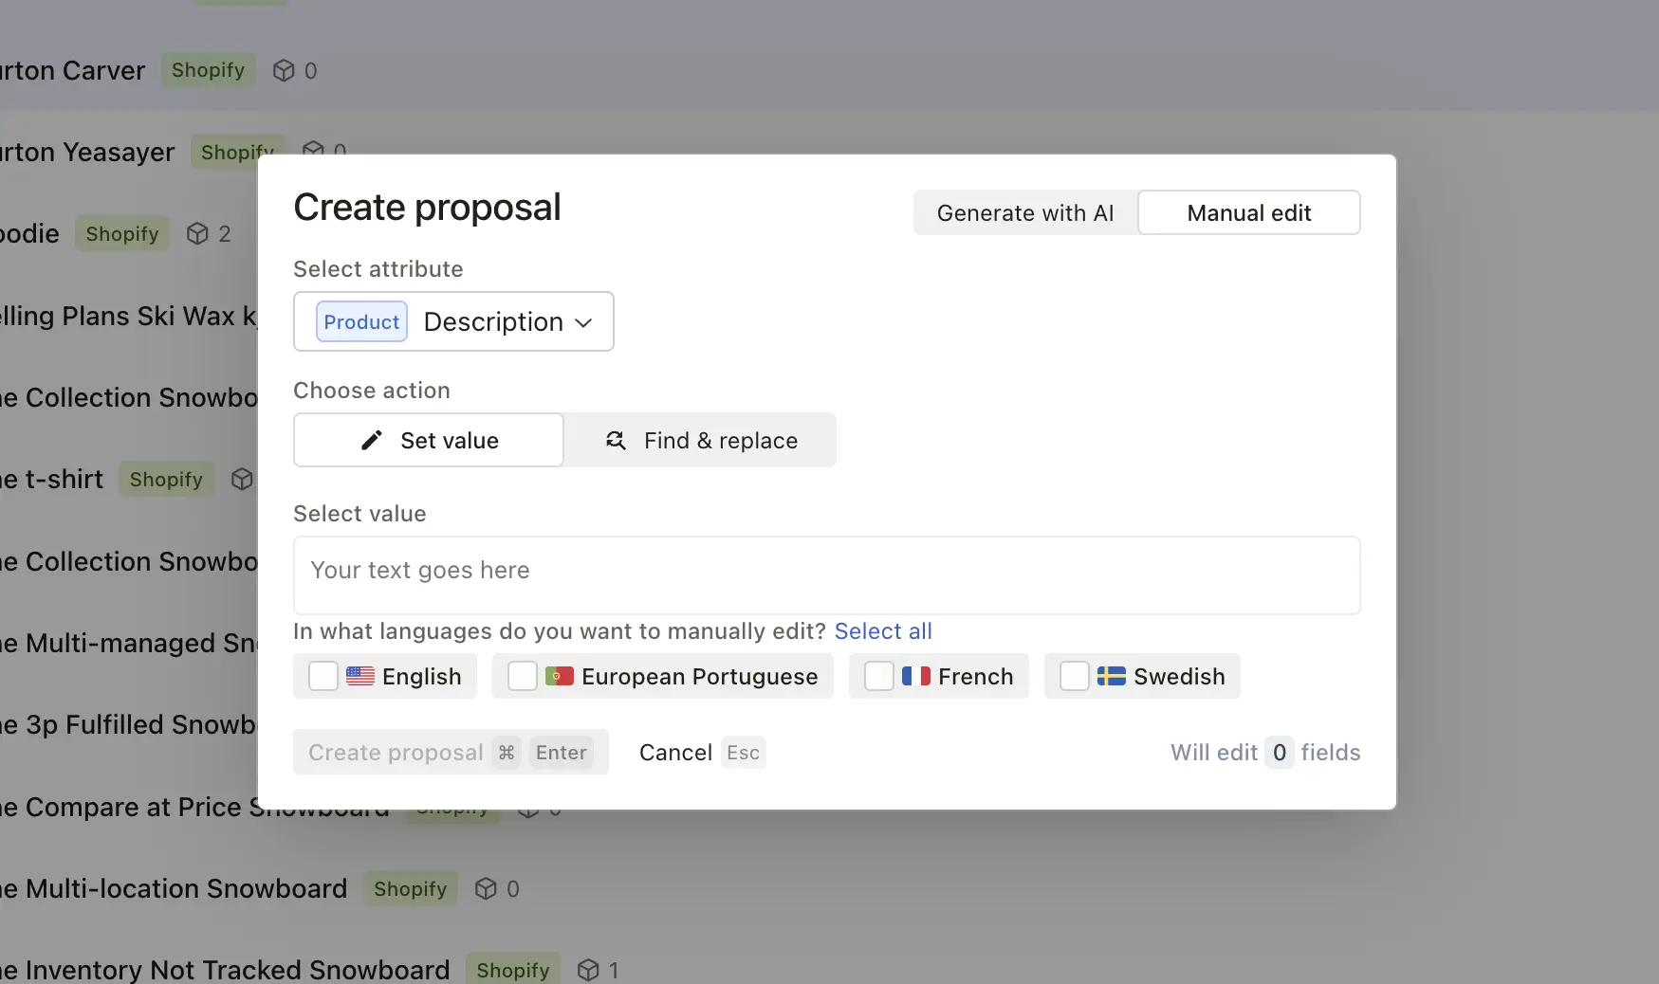Screen dimensions: 1659x984
Task: Enable the French language checkbox
Action: (878, 676)
